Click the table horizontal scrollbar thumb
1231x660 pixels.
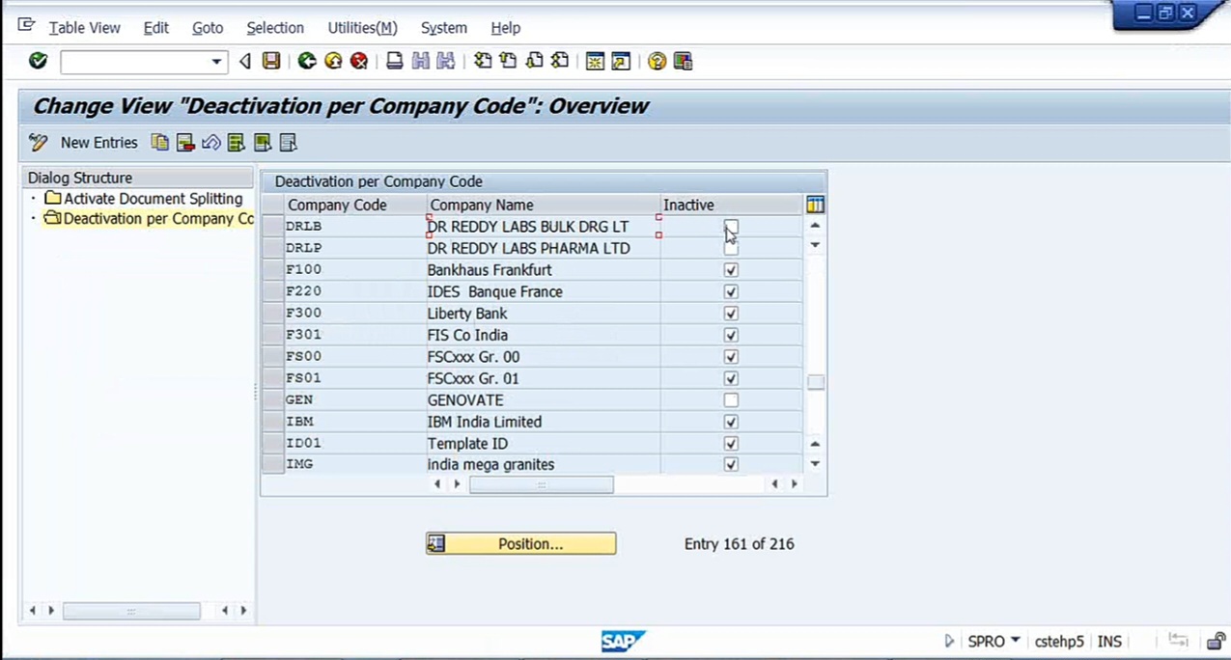point(541,484)
